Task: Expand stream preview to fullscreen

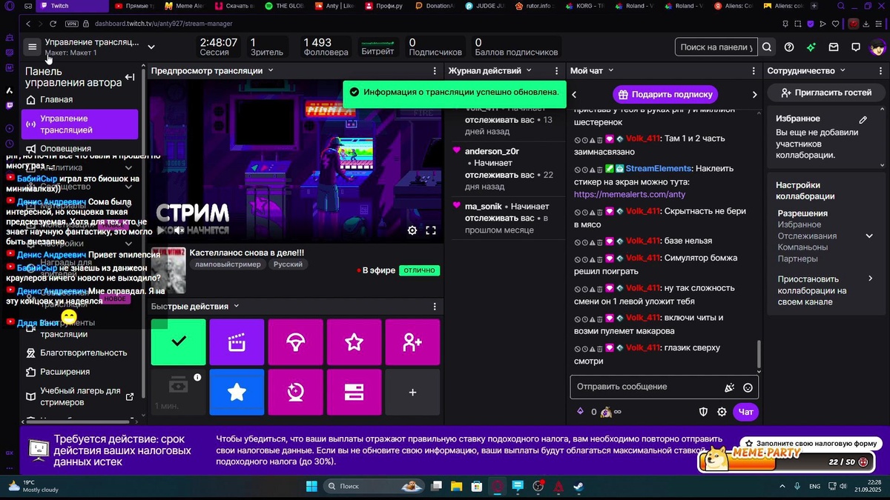Action: (431, 230)
